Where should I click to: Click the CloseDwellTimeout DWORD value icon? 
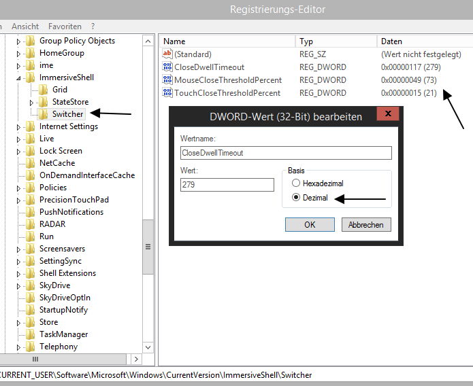pyautogui.click(x=168, y=67)
